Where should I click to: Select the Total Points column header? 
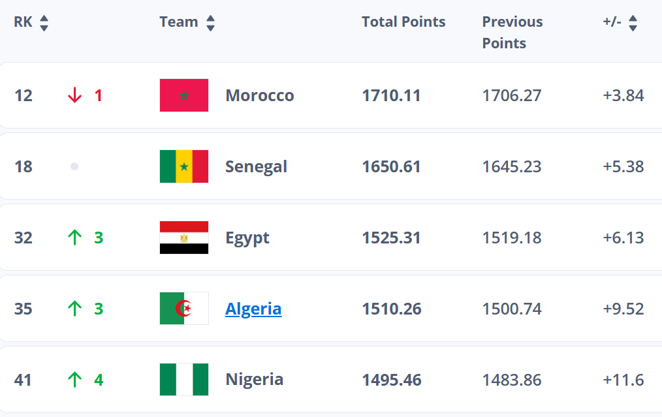coord(403,22)
